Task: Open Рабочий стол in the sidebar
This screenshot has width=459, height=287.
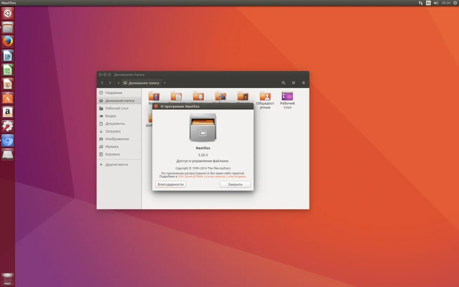Action: 119,108
